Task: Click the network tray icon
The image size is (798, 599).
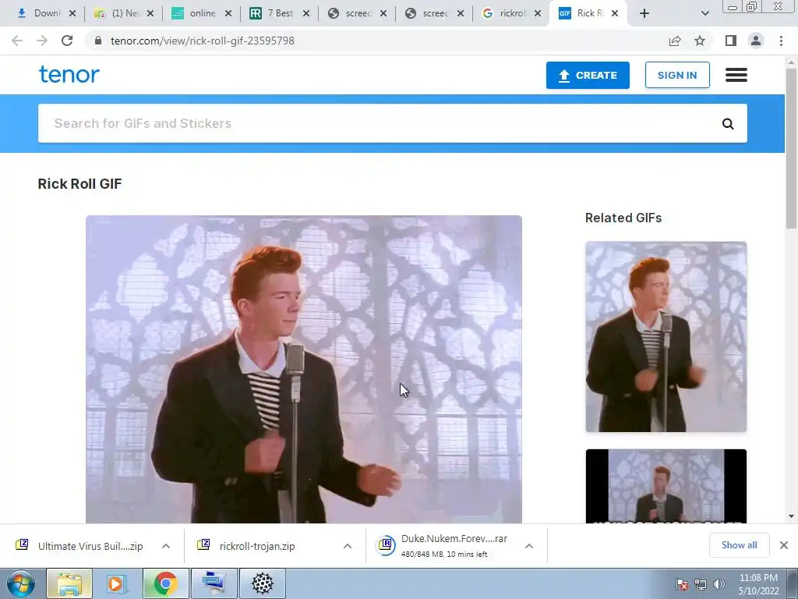Action: [x=701, y=584]
